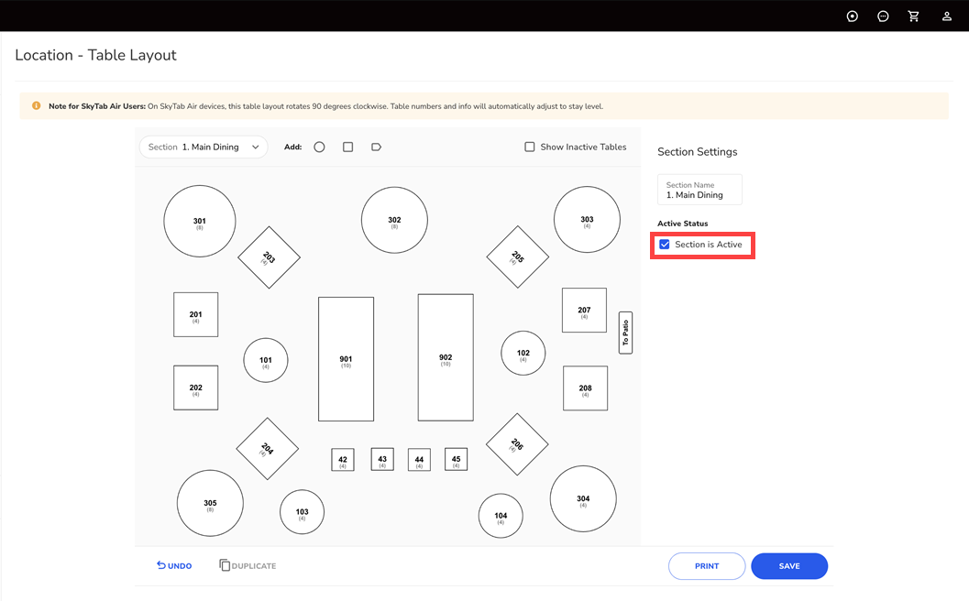Open the chat messages icon
Screen dimensions: 969x601
click(x=883, y=16)
